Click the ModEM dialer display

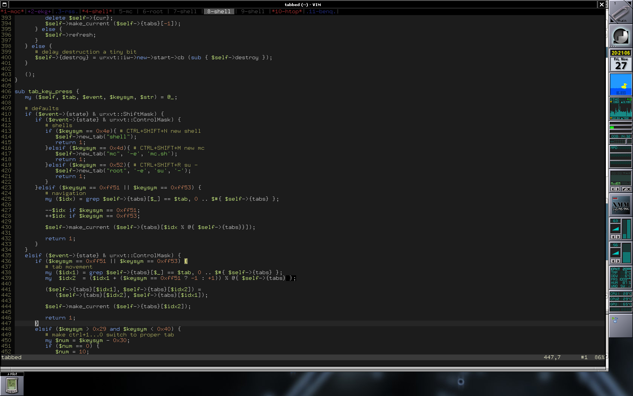pos(621,179)
